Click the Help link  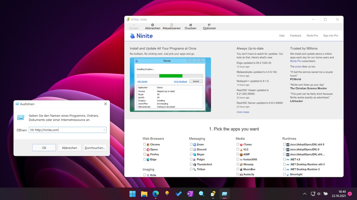pos(281,36)
